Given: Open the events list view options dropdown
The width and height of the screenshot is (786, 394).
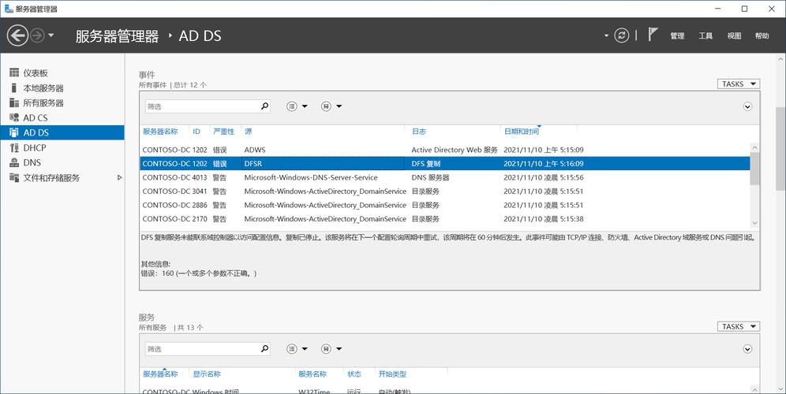Looking at the screenshot, I should (297, 106).
